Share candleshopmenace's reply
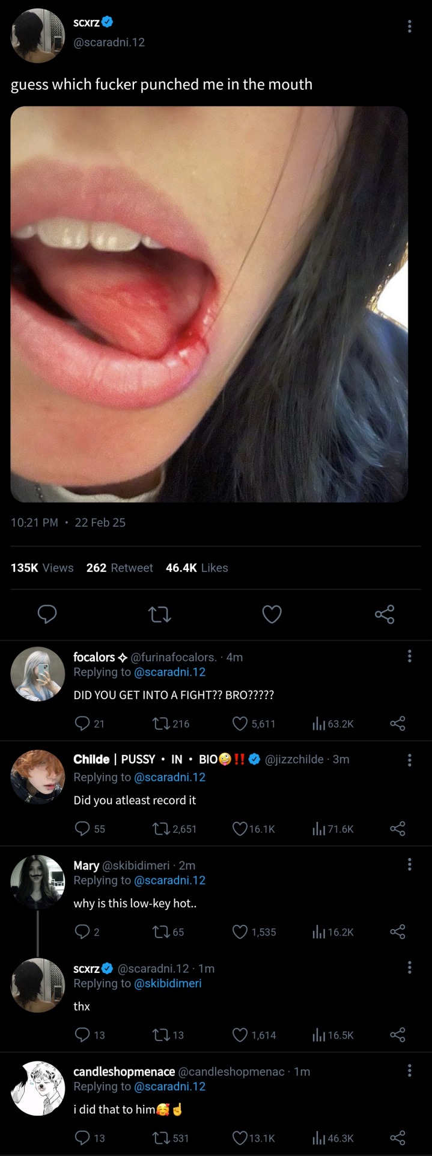 [x=397, y=1138]
